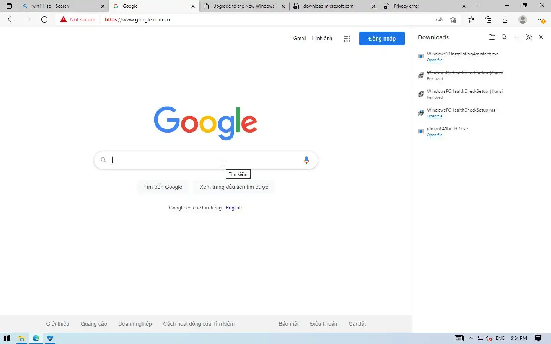Click Microsoft Edge taskbar icon
Image resolution: width=551 pixels, height=344 pixels.
click(36, 338)
